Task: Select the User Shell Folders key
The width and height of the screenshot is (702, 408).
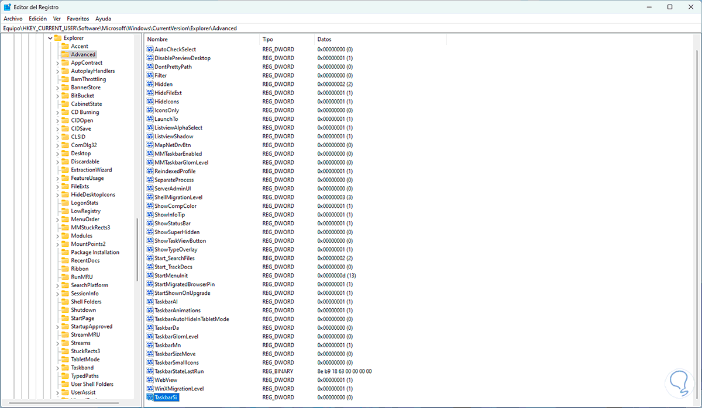Action: [92, 384]
